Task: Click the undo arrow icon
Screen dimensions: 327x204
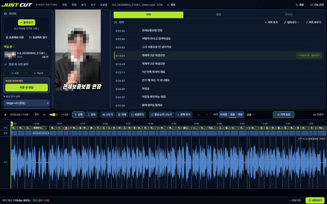Action: click(x=199, y=115)
